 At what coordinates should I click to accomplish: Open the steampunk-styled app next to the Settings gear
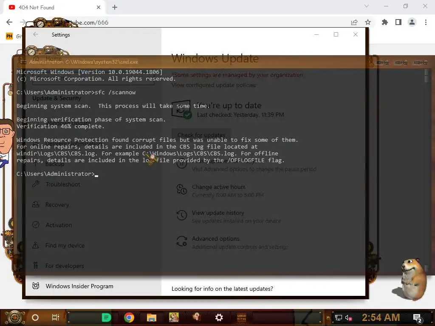click(x=241, y=318)
